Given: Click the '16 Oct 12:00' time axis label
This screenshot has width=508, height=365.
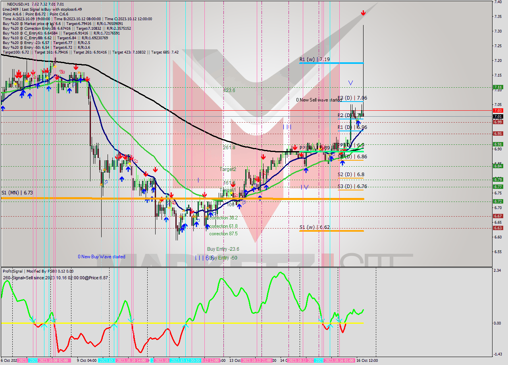Looking at the screenshot, I should point(367,361).
